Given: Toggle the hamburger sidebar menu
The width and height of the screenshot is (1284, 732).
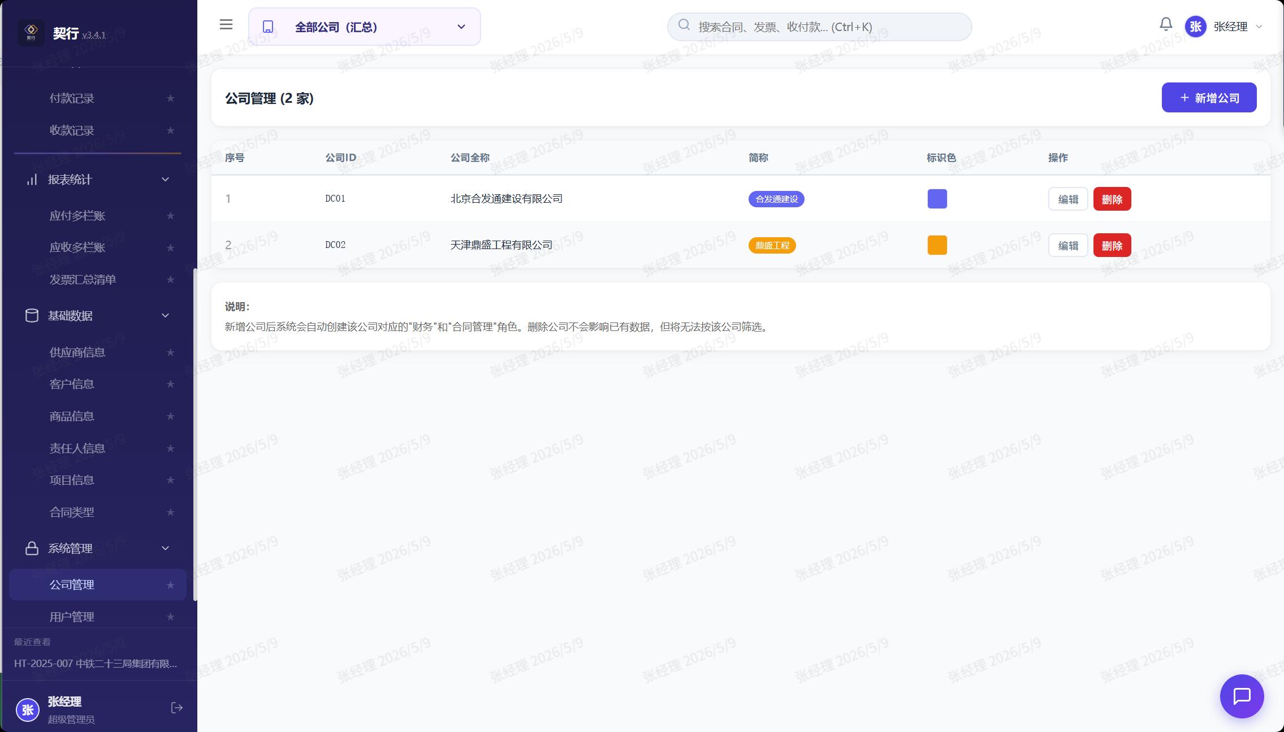Looking at the screenshot, I should 226,24.
